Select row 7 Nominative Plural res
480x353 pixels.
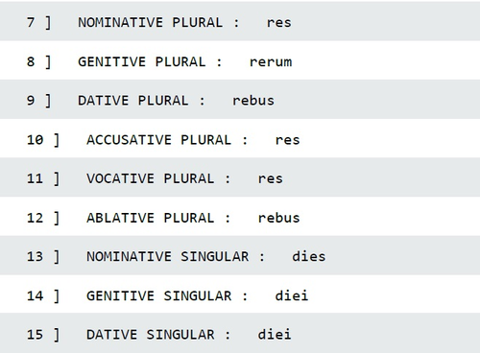pos(240,21)
